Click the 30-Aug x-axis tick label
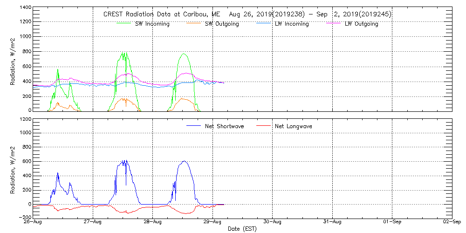Screen dimensions: 466x233 (x=273, y=222)
